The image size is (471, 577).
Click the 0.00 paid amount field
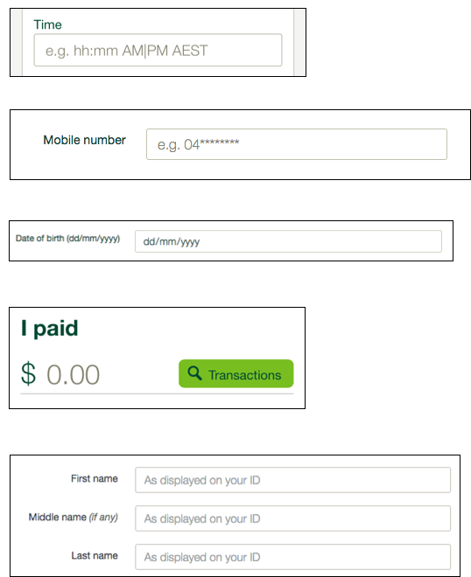[x=73, y=374]
